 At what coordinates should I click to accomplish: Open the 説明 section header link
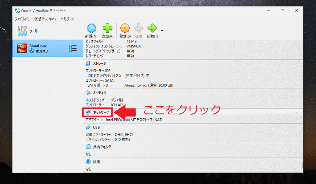tap(97, 162)
